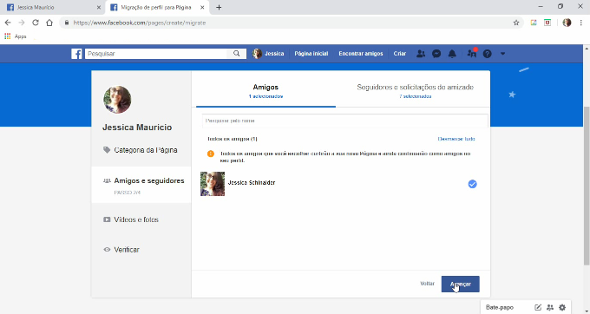Switch to Jessica Mauricio browser tab
The height and width of the screenshot is (314, 590).
point(53,8)
